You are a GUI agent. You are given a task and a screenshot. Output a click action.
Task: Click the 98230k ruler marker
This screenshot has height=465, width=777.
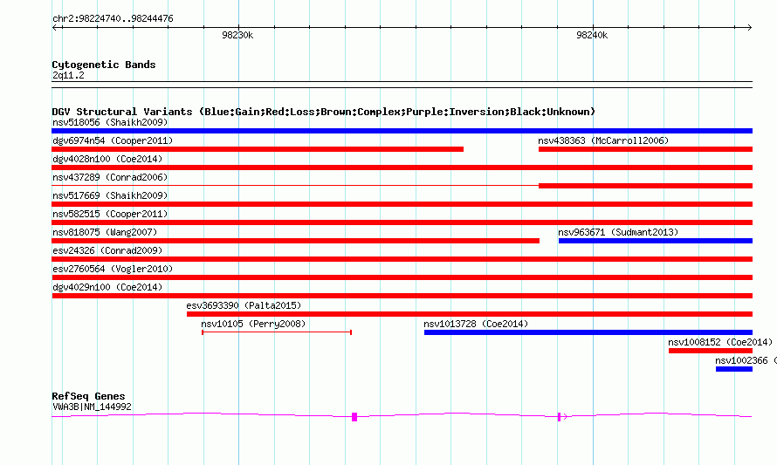[237, 35]
